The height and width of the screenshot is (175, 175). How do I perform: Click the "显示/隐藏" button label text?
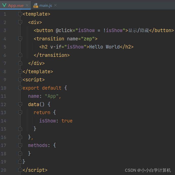click(x=138, y=31)
